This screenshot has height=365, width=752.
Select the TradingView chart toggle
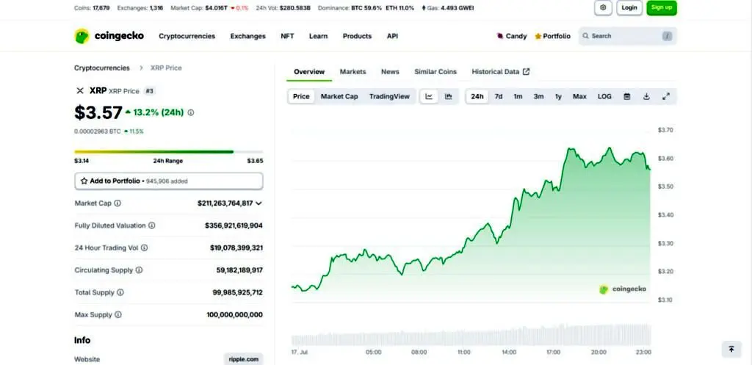click(389, 96)
